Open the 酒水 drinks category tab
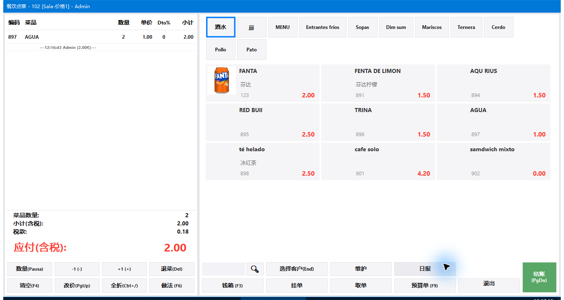The height and width of the screenshot is (300, 564). [221, 27]
